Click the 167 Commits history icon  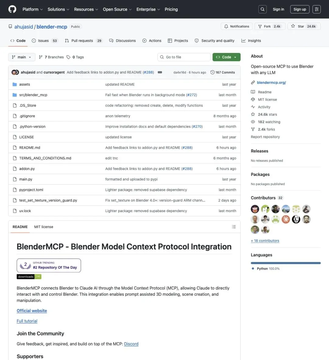tap(212, 72)
